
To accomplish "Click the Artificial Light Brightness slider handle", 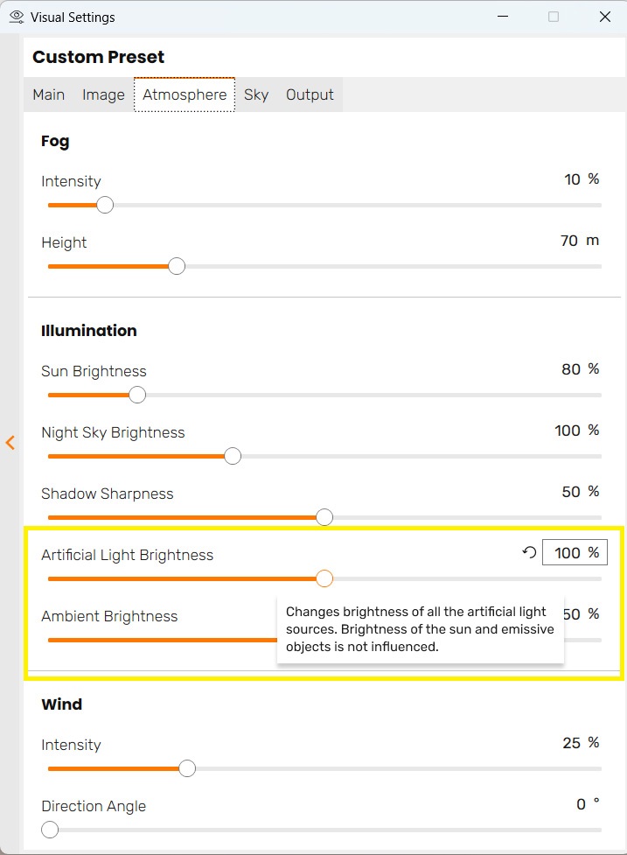I will [324, 578].
